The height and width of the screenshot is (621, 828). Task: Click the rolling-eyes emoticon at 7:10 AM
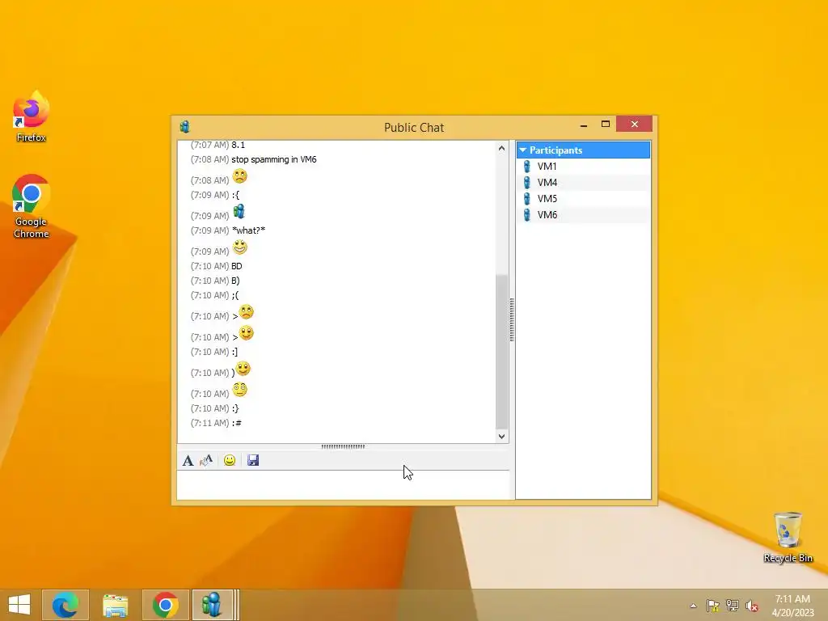point(239,390)
